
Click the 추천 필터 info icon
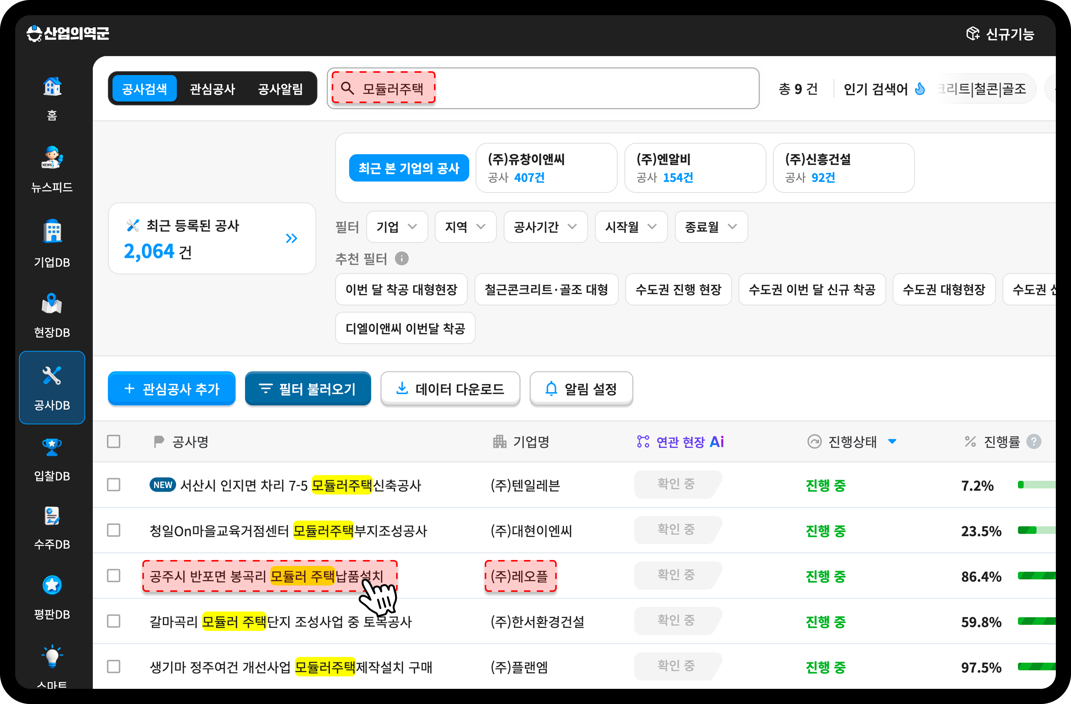[401, 258]
